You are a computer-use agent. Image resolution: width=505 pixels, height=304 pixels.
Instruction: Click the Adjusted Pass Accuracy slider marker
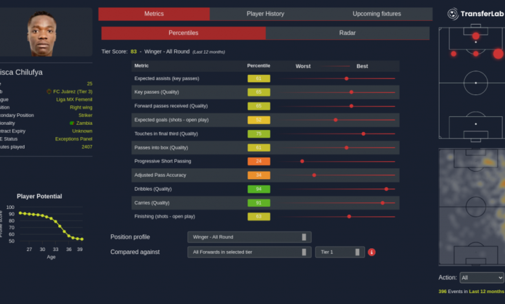point(314,175)
